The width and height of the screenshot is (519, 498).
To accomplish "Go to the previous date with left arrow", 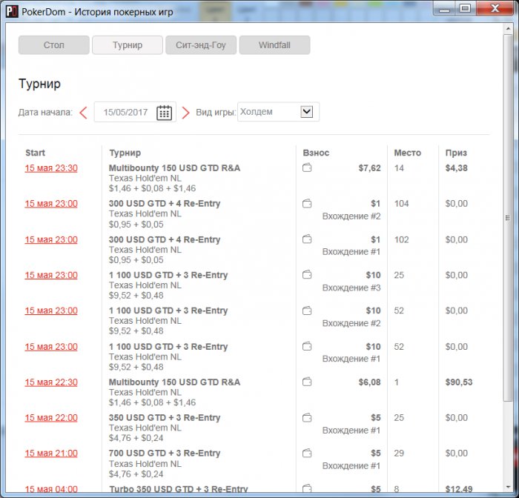I will [83, 113].
